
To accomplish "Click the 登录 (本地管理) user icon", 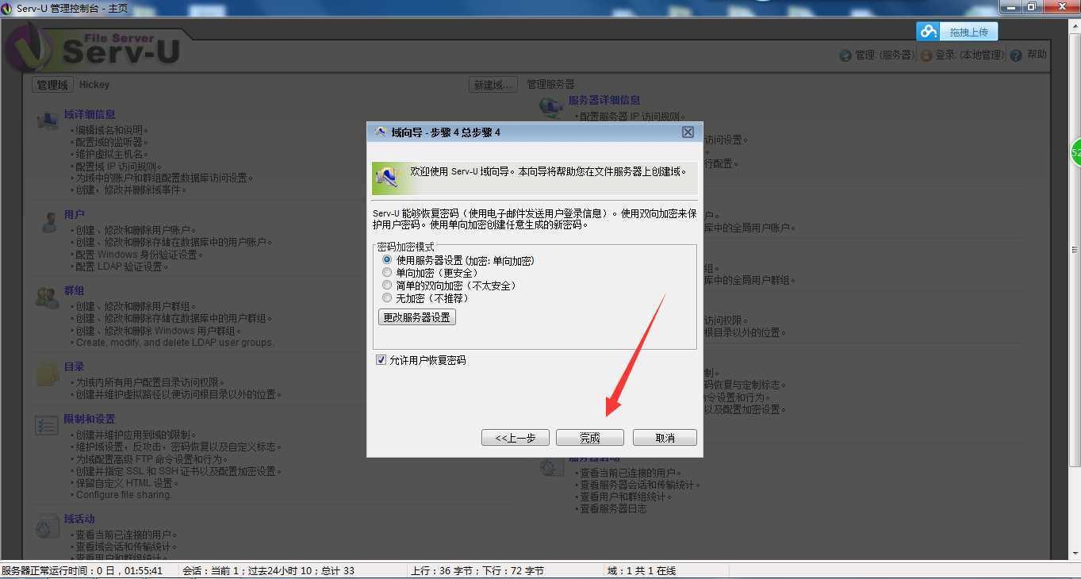I will [926, 56].
